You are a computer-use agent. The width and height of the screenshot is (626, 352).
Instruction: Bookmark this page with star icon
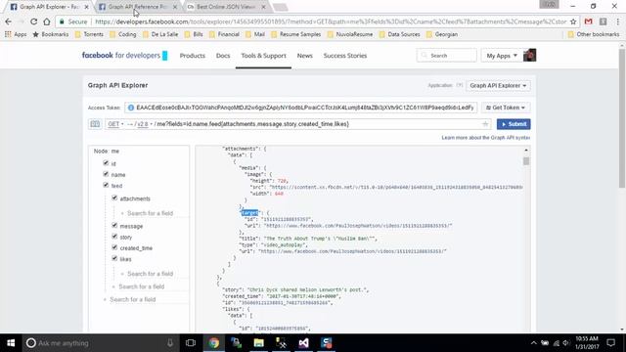573,22
